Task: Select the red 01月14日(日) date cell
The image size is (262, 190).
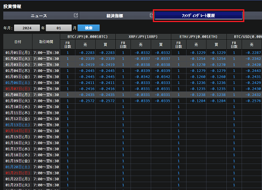Action: pos(18,131)
